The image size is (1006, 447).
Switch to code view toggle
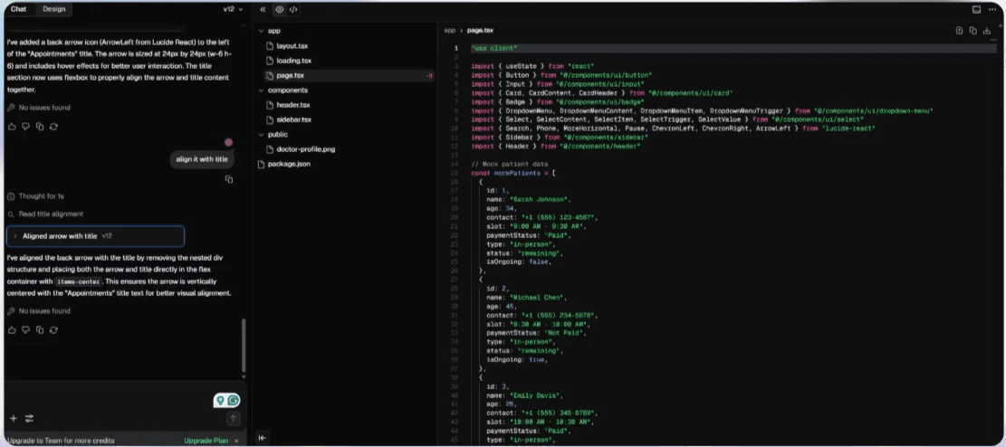293,9
